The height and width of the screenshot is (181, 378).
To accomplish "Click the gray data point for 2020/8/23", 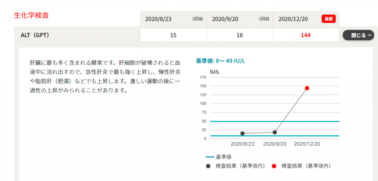I will [243, 133].
